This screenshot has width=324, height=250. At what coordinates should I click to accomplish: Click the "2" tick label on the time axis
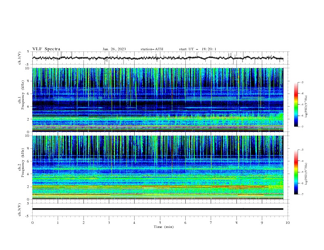pos(83,223)
